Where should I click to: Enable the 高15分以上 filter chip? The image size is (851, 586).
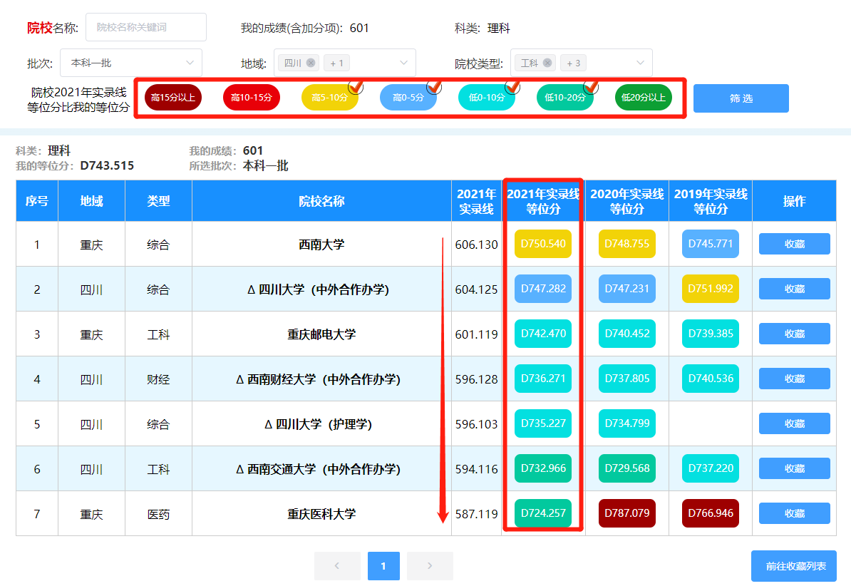pos(173,98)
